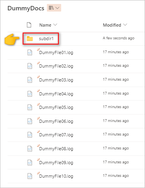
Task: Open DummyFile08.log file
Action: (56, 149)
